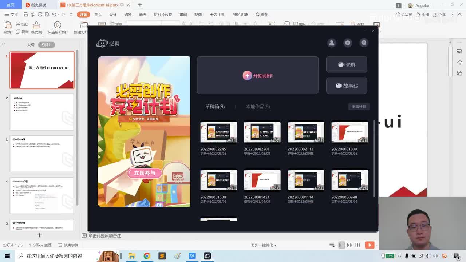Click the WPS print preview icon
The height and width of the screenshot is (262, 466).
coord(47,15)
